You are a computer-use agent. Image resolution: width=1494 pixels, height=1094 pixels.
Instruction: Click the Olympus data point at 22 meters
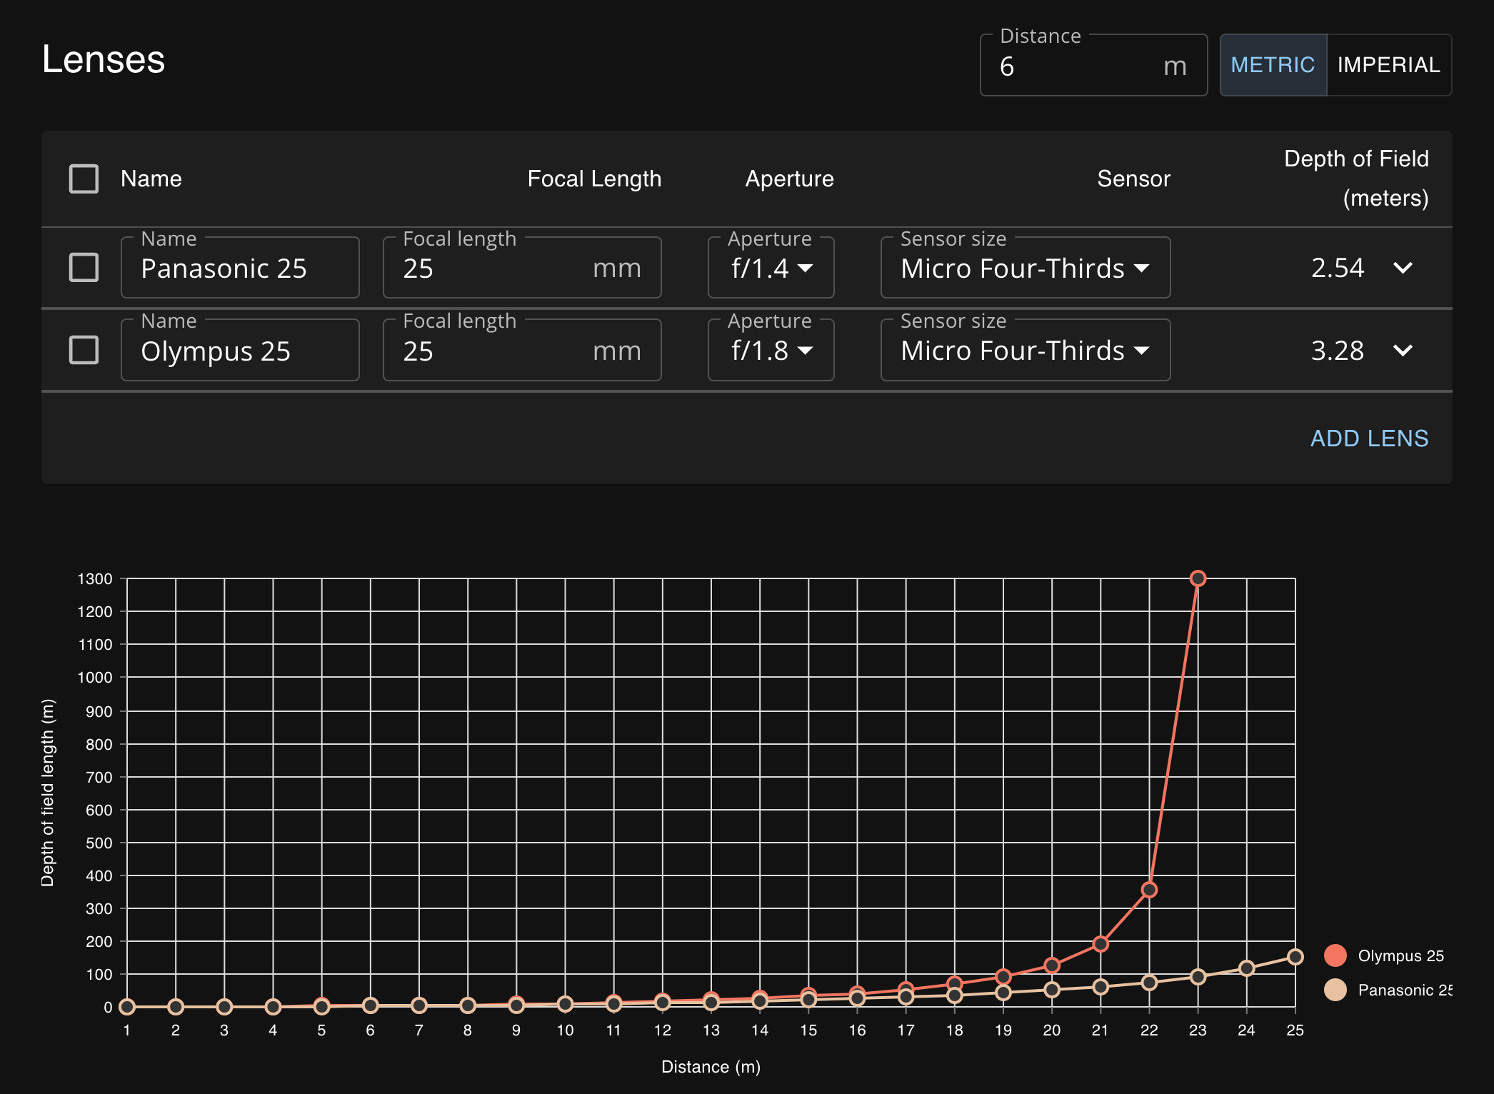[1149, 890]
